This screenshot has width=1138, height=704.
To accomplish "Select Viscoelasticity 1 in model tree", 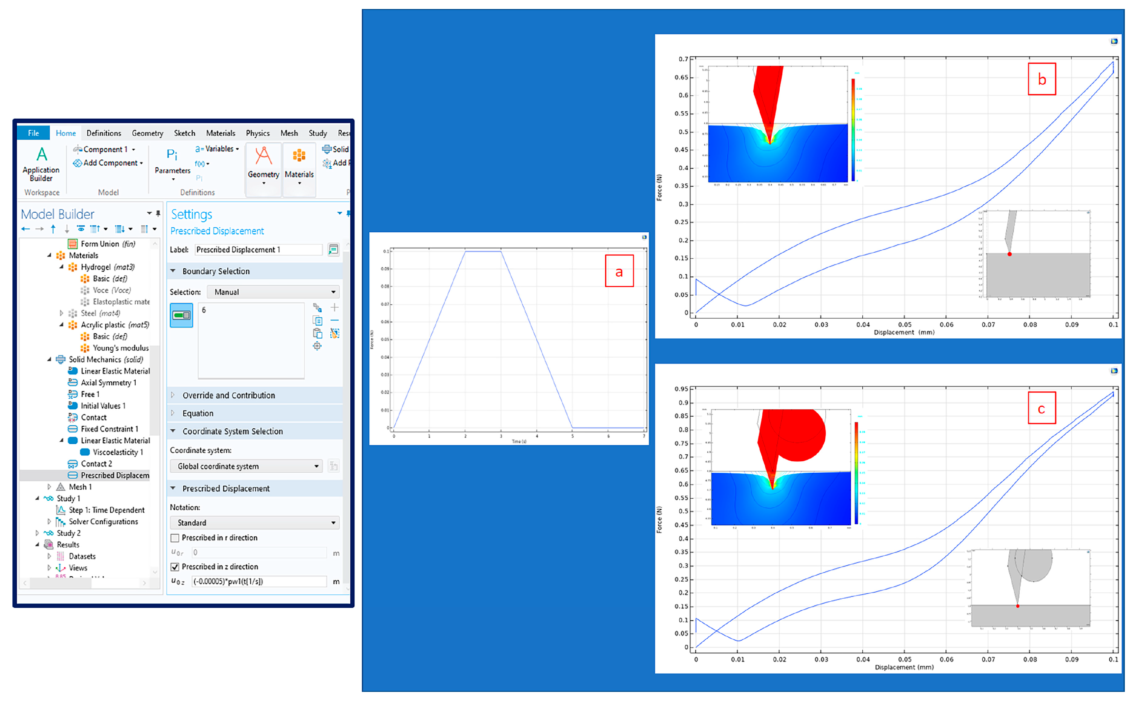I will coord(117,452).
